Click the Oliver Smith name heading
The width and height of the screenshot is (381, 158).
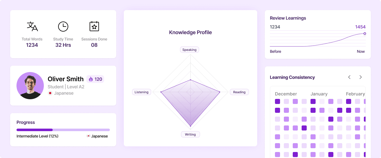pos(66,79)
